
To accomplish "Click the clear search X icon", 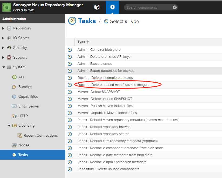I will [x=175, y=7].
